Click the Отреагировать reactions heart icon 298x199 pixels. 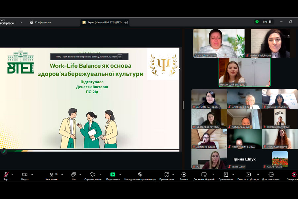[x=93, y=175]
